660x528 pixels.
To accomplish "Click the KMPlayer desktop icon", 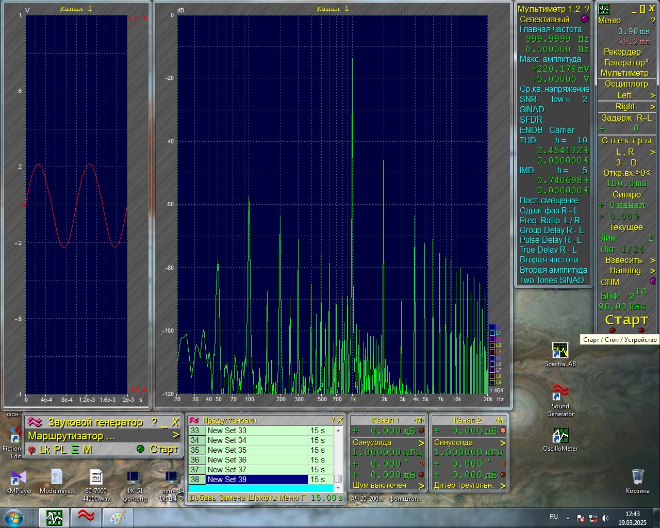I will tap(19, 482).
